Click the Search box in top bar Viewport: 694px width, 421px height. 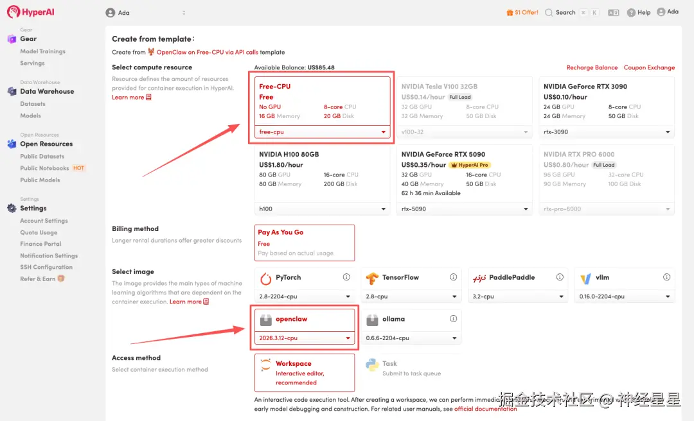[x=572, y=12]
